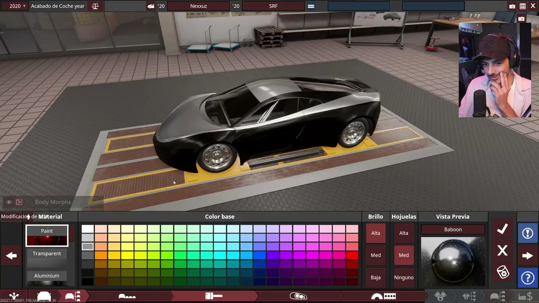Click the Baboon paint name field
Viewport: 539px width, 303px height.
click(453, 229)
